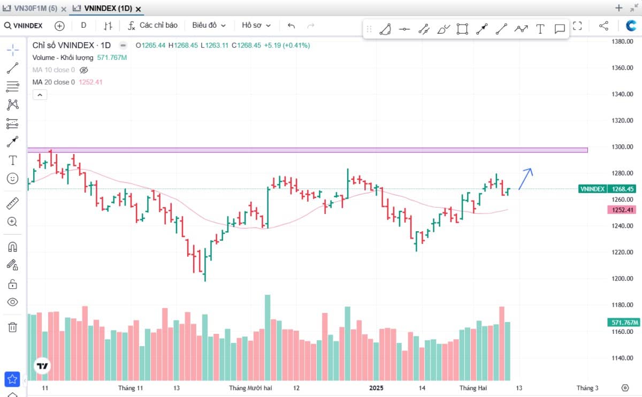Open the bar chart style selector
This screenshot has height=397, width=642.
[x=108, y=26]
